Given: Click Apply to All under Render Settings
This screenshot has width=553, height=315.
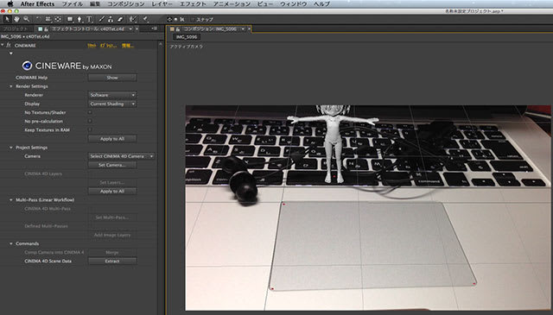Looking at the screenshot, I should click(x=112, y=139).
